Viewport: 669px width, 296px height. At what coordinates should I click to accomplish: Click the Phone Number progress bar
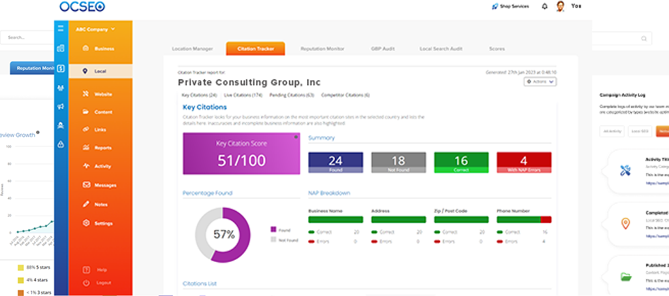click(x=524, y=220)
